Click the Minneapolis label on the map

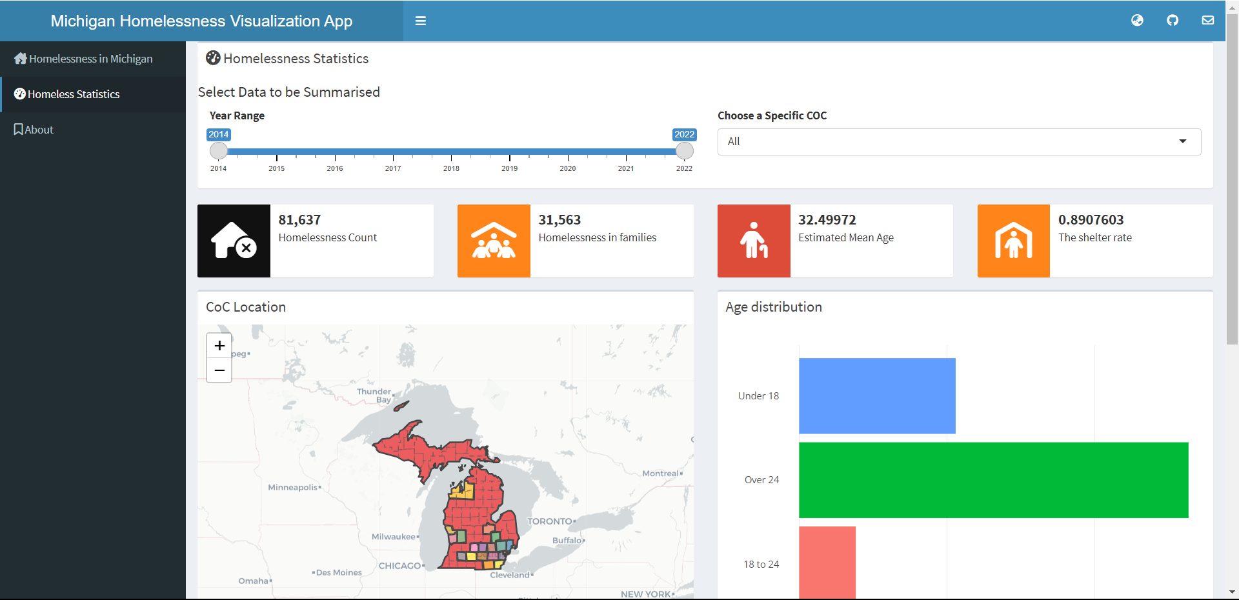coord(293,487)
